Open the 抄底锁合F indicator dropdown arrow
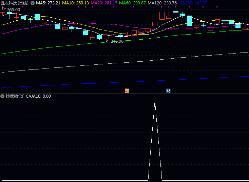 point(2,96)
